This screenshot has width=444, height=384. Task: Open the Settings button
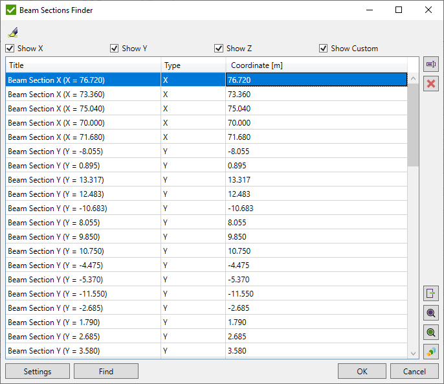tap(38, 372)
